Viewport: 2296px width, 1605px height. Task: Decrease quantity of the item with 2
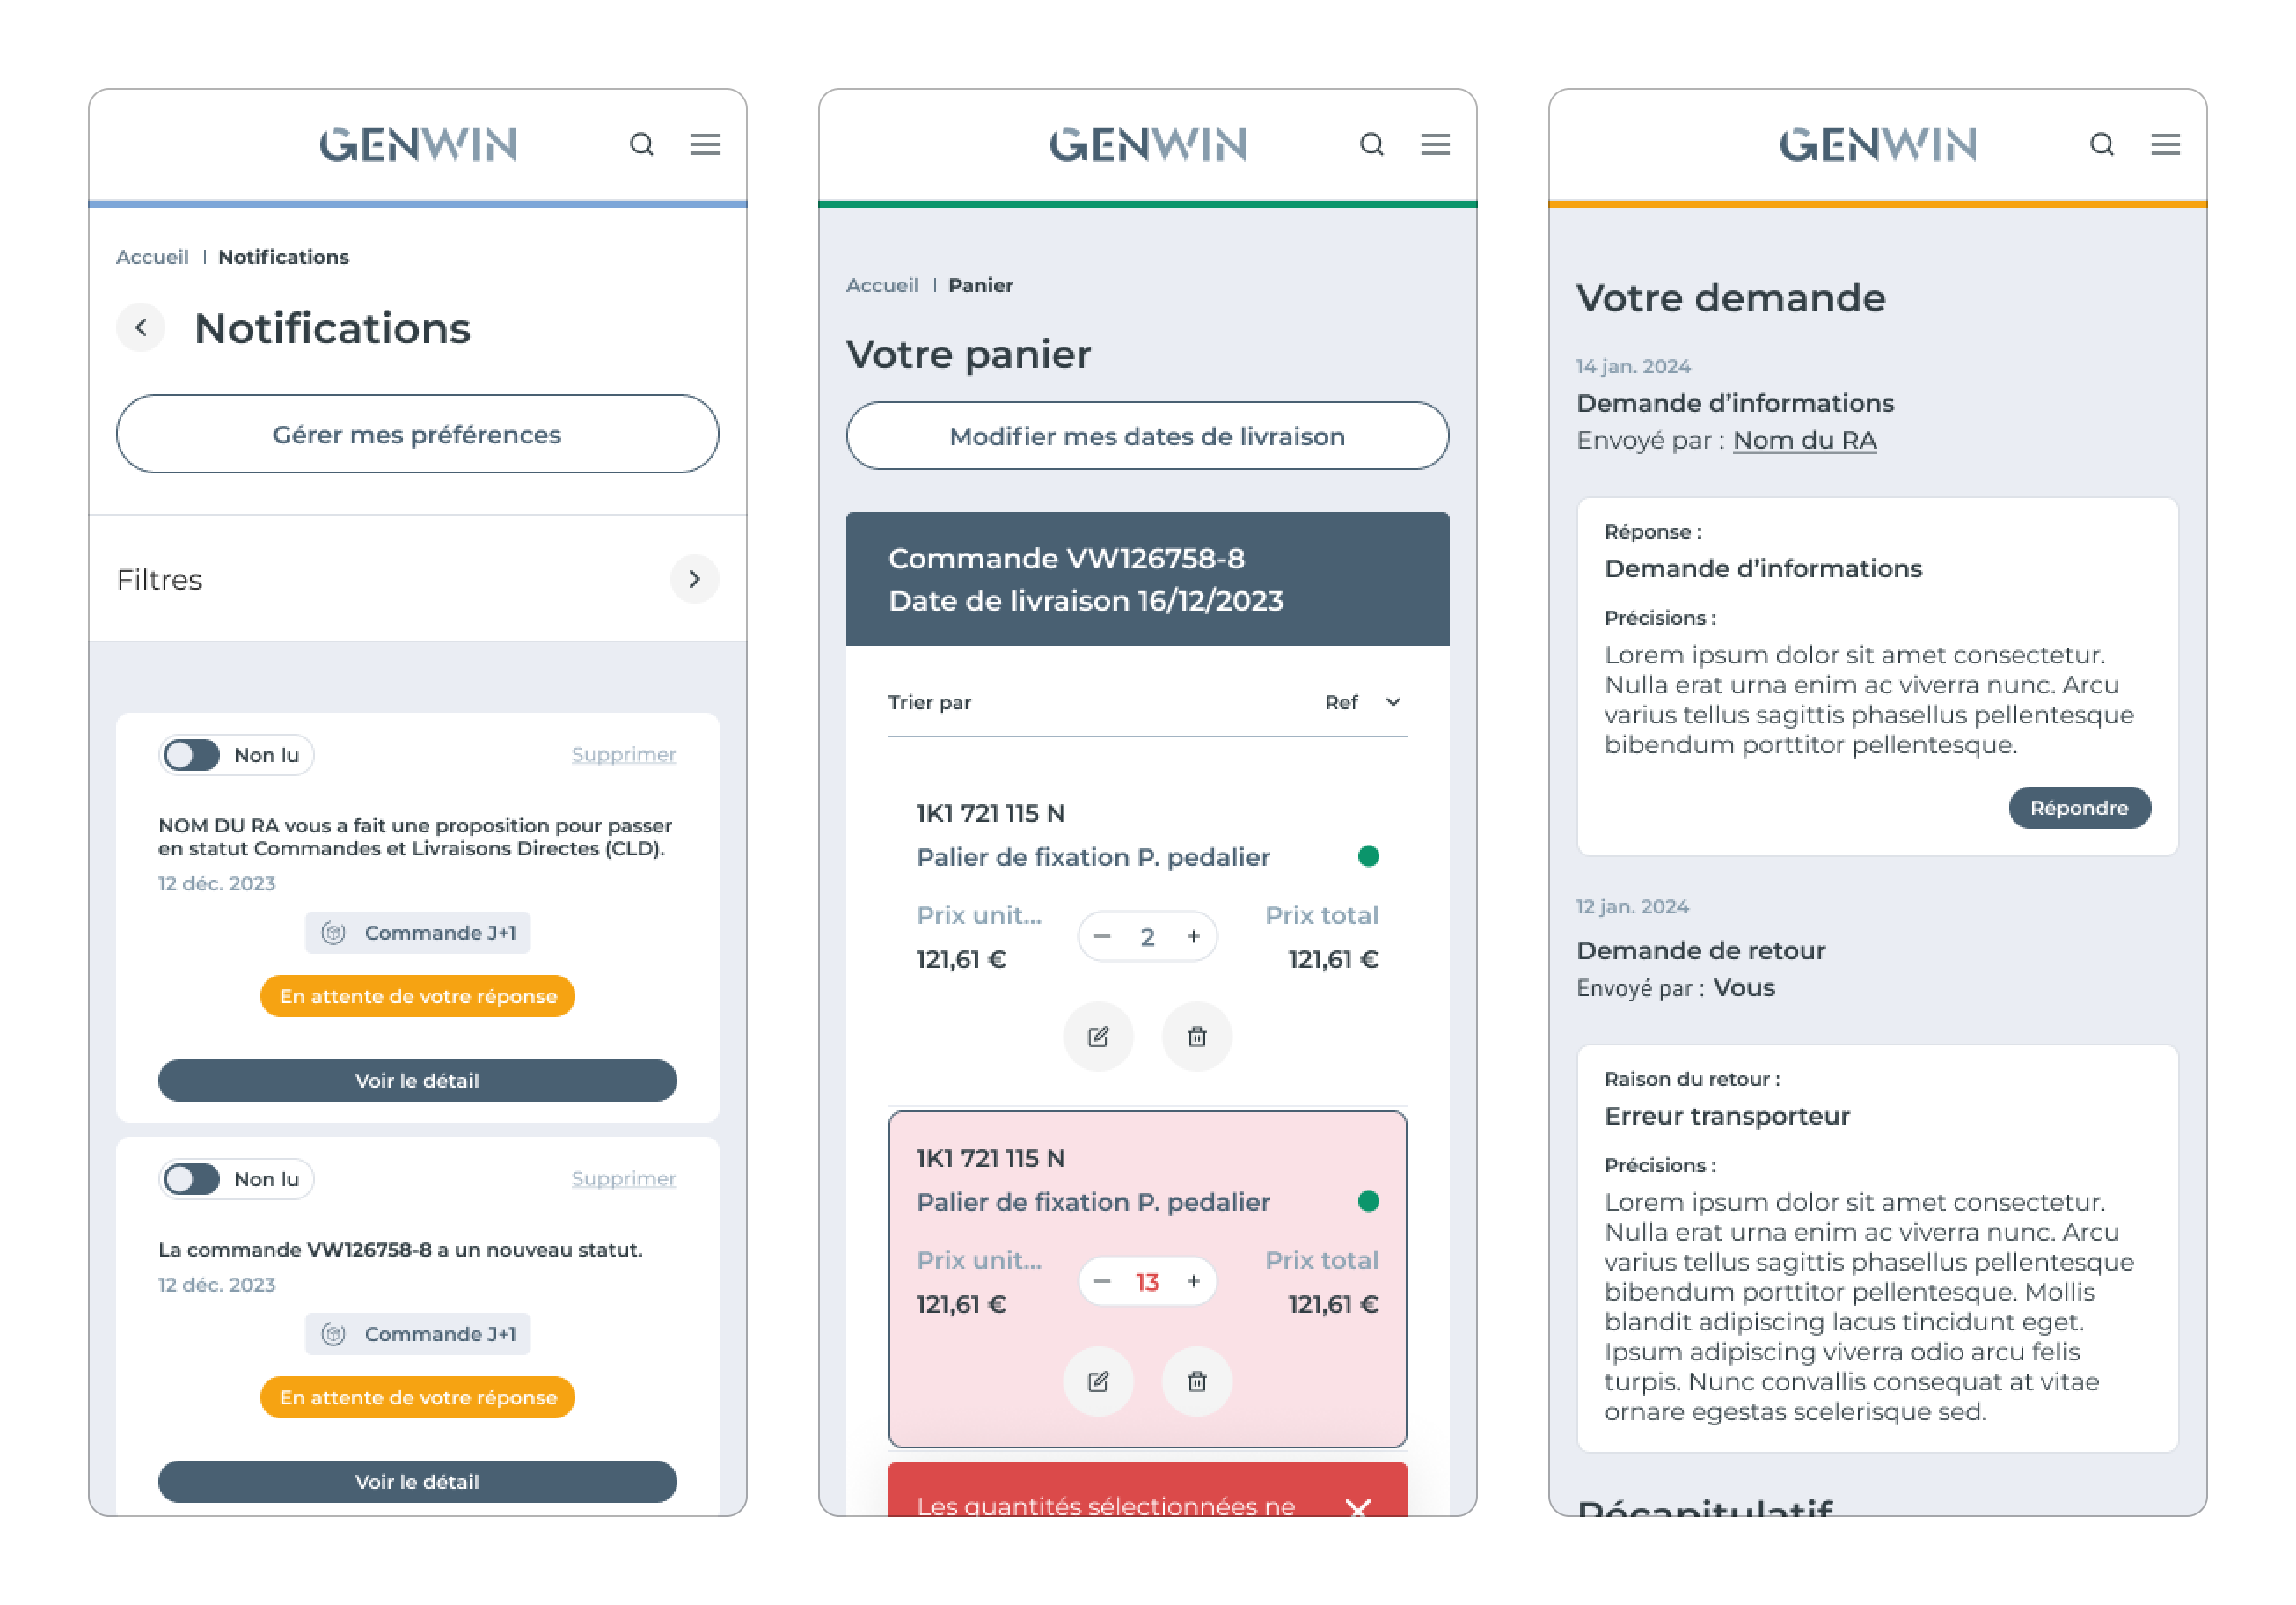pyautogui.click(x=1102, y=936)
